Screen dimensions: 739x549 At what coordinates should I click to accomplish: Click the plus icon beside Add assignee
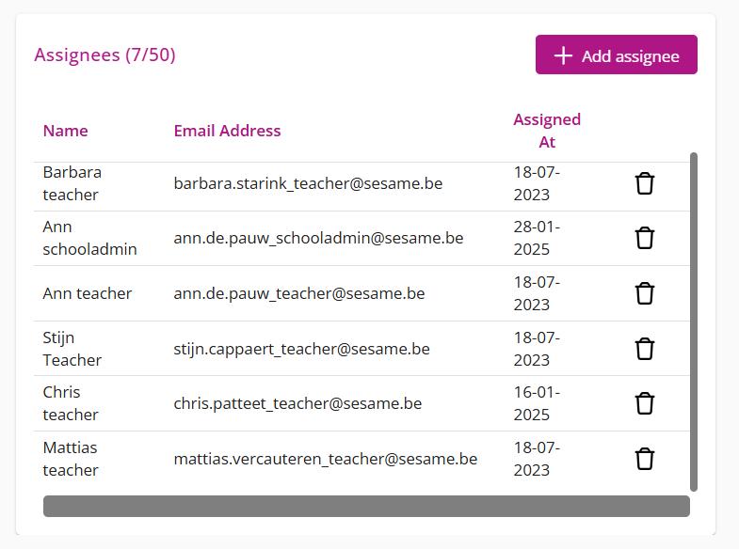(563, 55)
